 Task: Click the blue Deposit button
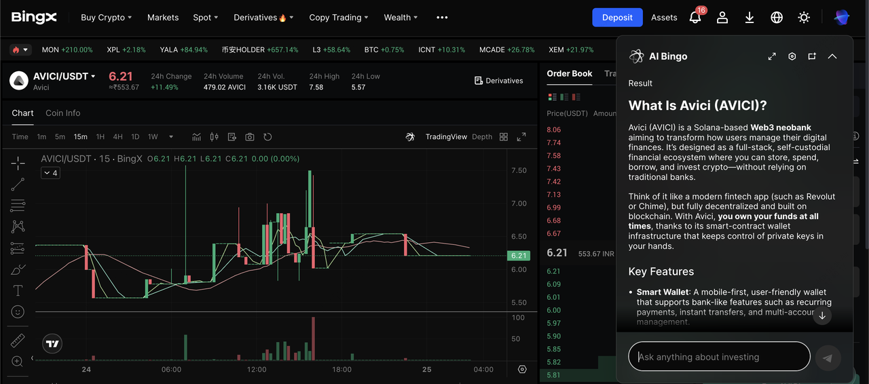[617, 18]
